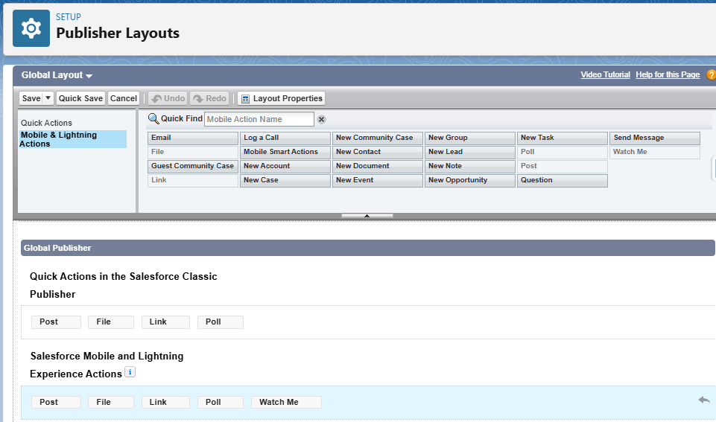Open the Video Tutorial link
Image resolution: width=716 pixels, height=422 pixels.
tap(605, 75)
